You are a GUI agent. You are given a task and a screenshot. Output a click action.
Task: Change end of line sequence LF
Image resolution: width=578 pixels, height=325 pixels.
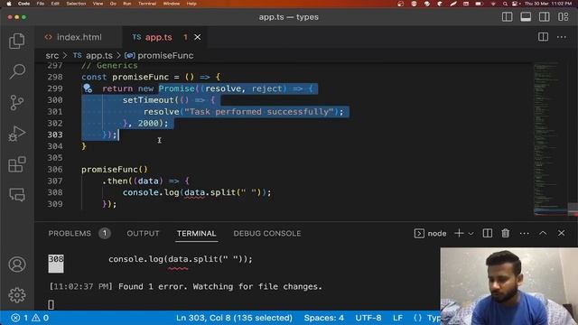pos(397,318)
